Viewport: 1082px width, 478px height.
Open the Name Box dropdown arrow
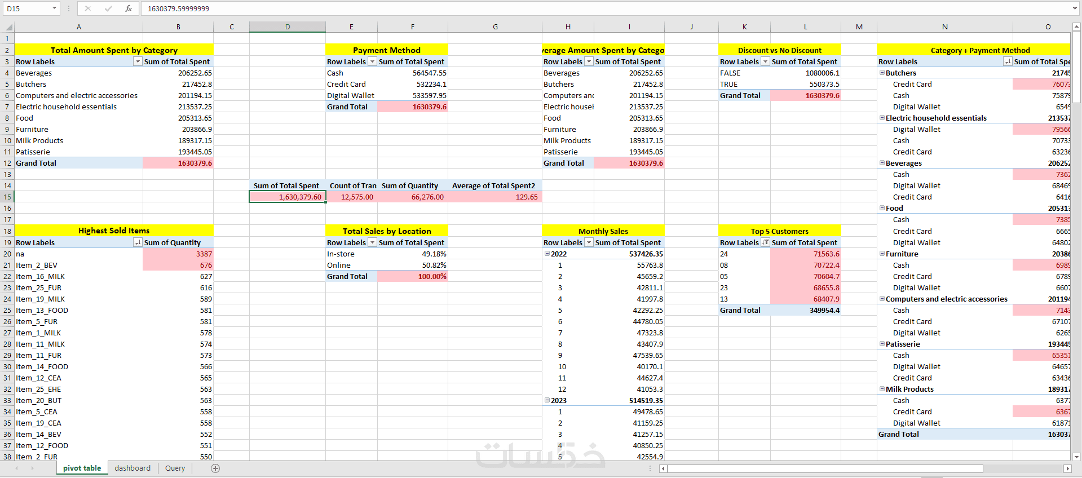(54, 8)
